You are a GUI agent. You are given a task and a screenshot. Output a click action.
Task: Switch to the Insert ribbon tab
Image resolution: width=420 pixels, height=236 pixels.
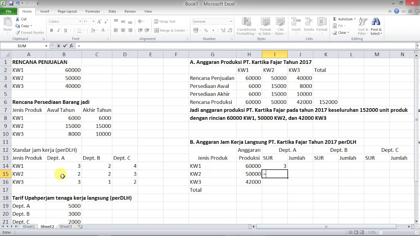click(x=45, y=11)
